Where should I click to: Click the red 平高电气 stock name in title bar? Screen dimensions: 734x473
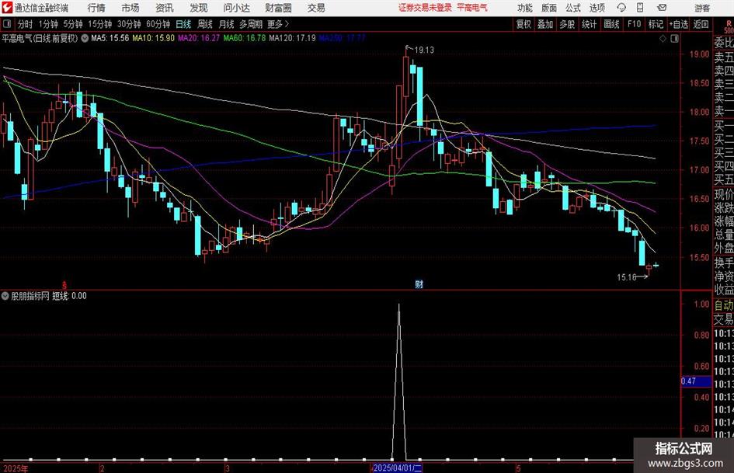[x=472, y=8]
